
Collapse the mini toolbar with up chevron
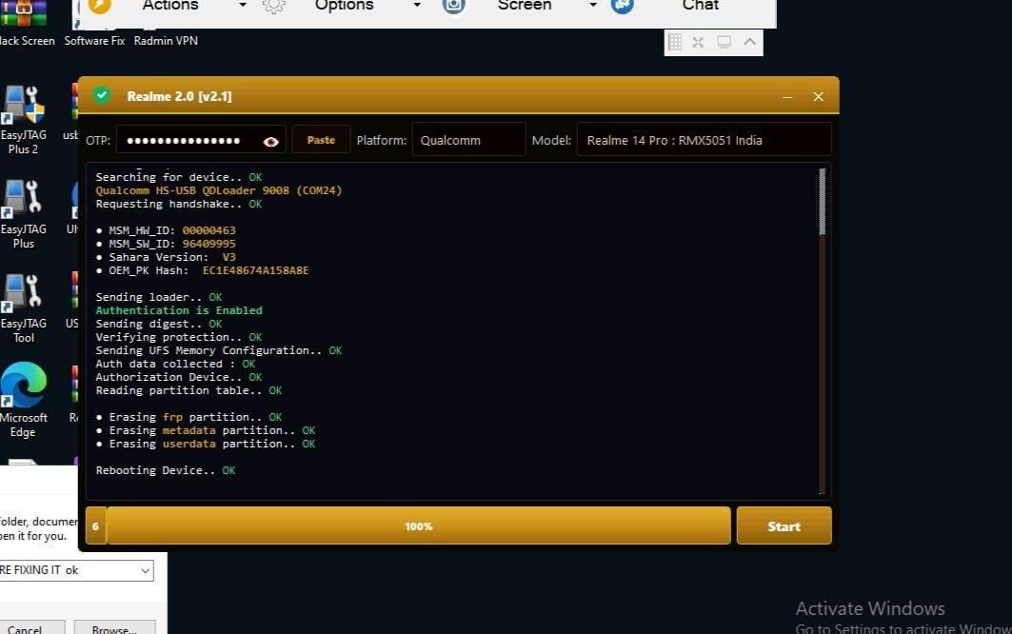pos(749,42)
